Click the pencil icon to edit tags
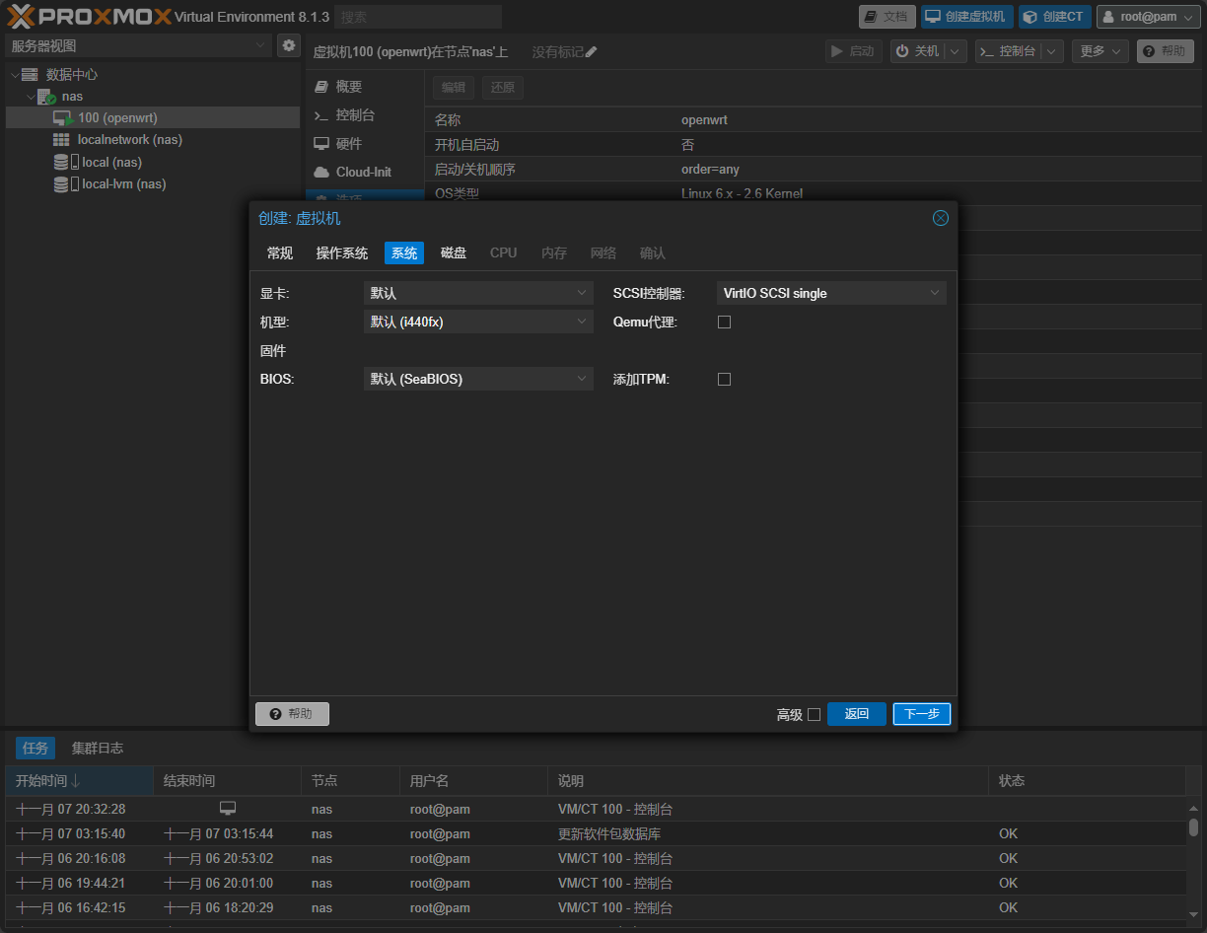Viewport: 1207px width, 933px height. point(592,52)
